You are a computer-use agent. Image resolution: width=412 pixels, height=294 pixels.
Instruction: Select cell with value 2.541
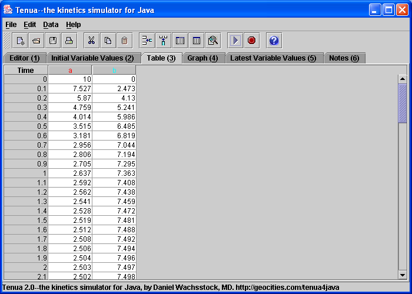70,202
